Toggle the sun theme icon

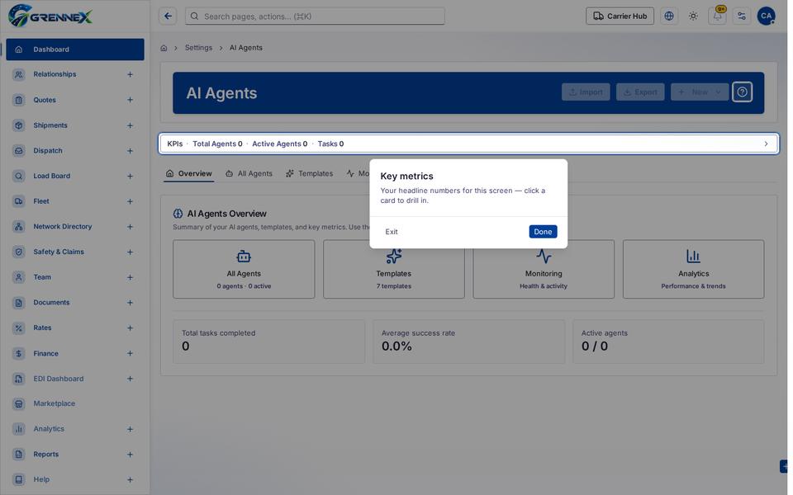pyautogui.click(x=693, y=16)
